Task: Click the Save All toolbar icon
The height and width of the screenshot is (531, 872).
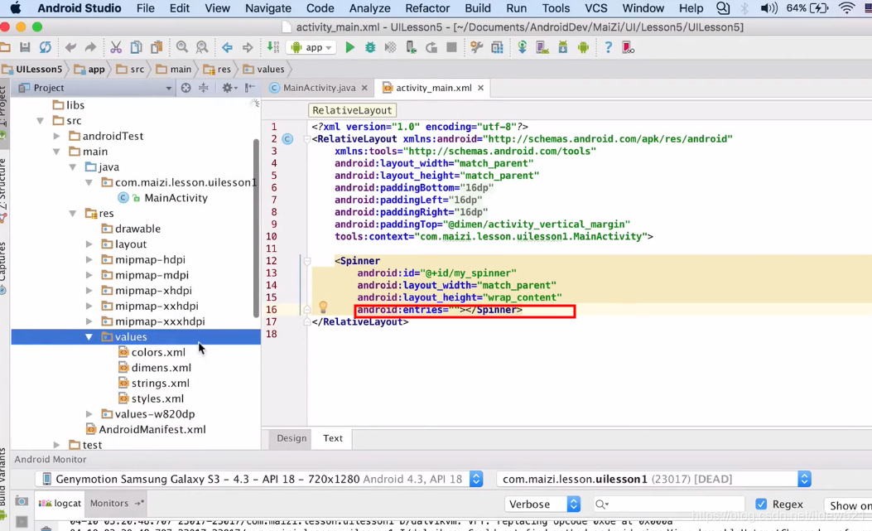Action: 25,48
